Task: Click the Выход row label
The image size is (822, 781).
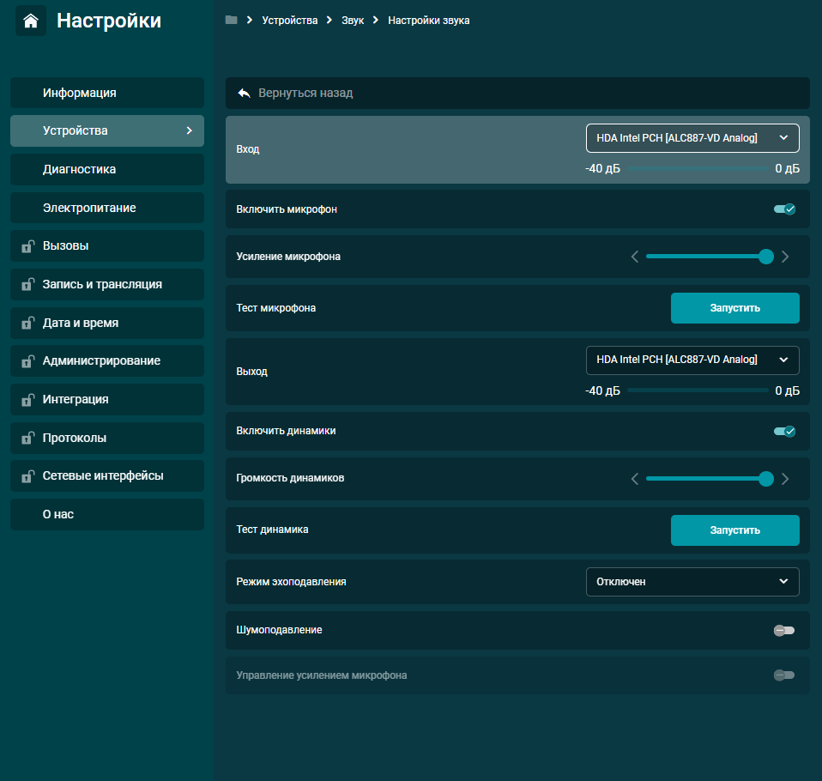Action: coord(251,372)
